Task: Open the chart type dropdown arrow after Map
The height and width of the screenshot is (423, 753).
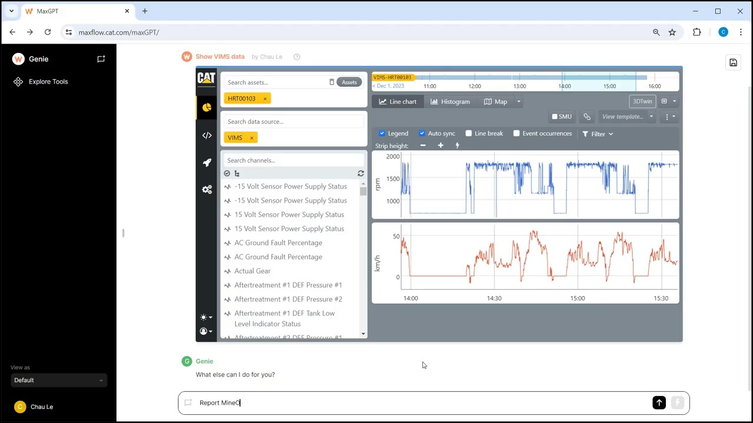Action: pyautogui.click(x=518, y=102)
